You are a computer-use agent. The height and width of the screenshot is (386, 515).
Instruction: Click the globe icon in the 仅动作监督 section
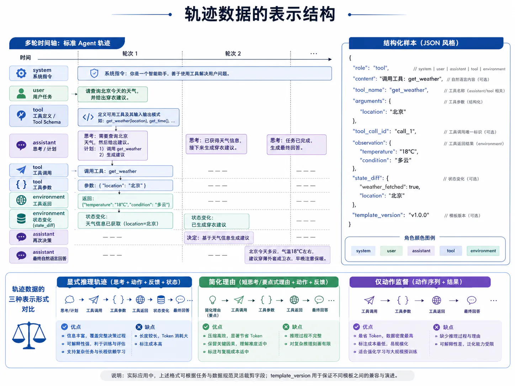[437, 300]
